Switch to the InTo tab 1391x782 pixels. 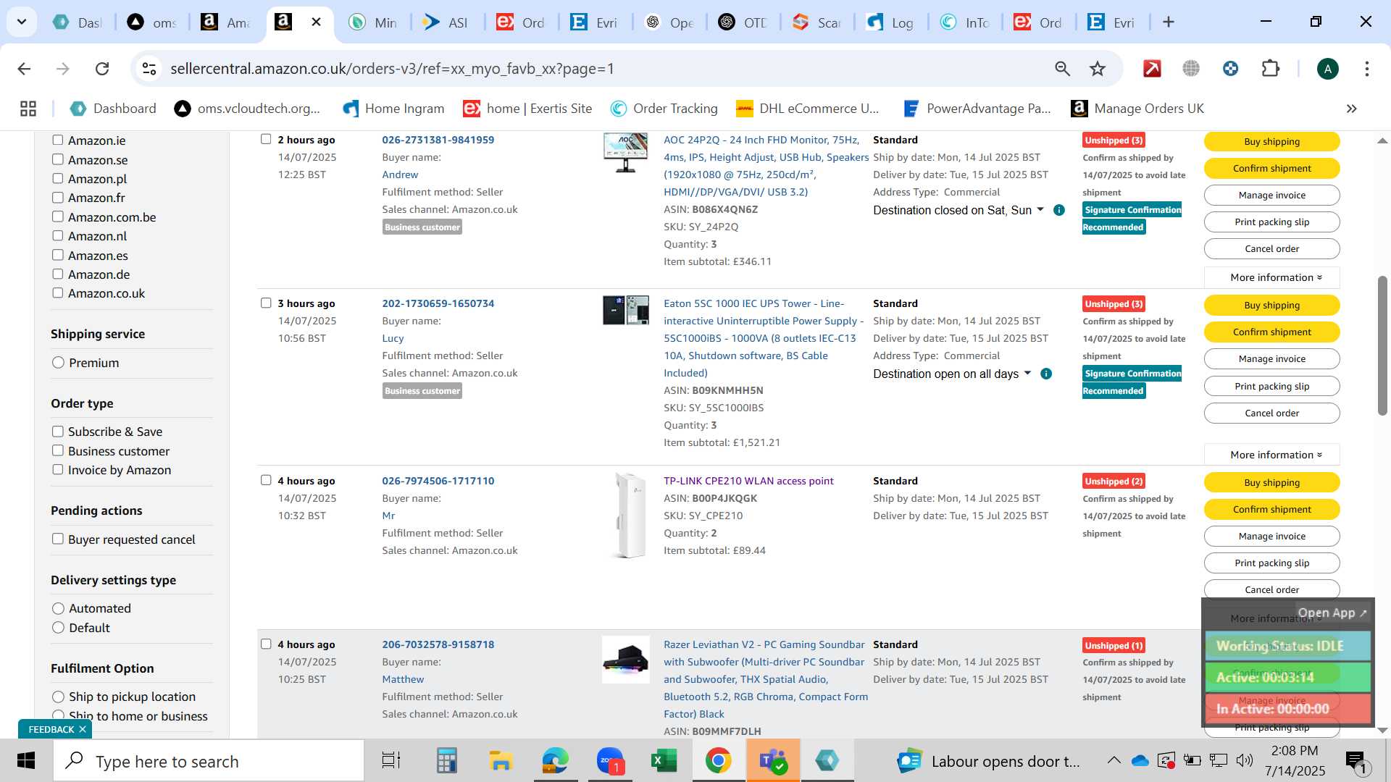point(965,22)
